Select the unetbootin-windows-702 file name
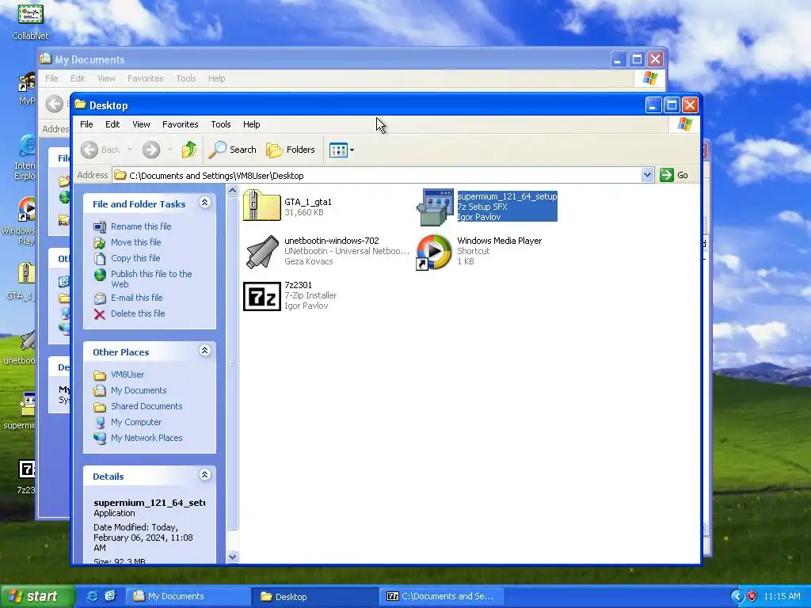Image resolution: width=811 pixels, height=608 pixels. click(x=332, y=241)
